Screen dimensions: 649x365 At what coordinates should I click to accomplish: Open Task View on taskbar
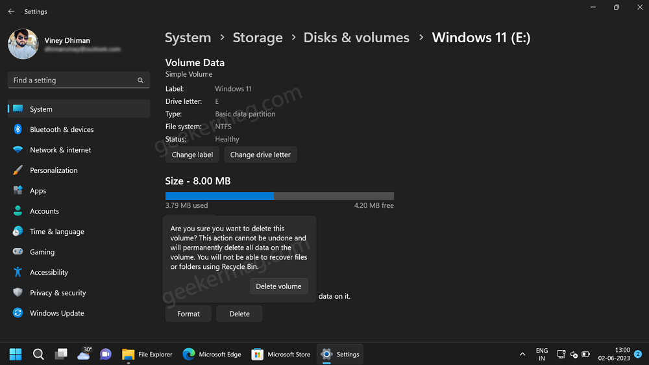(x=61, y=354)
